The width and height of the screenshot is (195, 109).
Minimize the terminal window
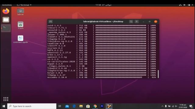[x=144, y=21]
